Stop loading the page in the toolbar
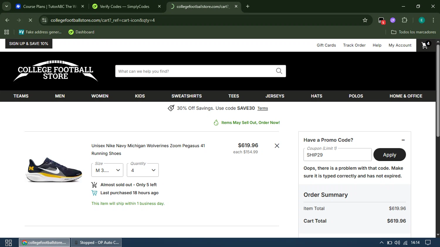The image size is (440, 247). [30, 20]
